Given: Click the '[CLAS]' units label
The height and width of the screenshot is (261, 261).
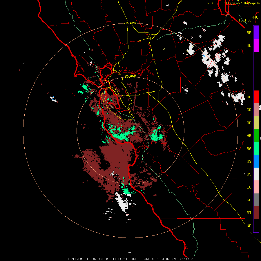Looking at the screenshot, I should [245, 20].
